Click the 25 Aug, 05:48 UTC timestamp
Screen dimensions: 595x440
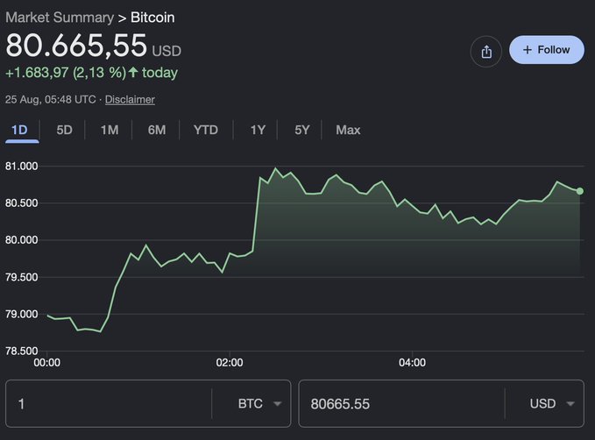pyautogui.click(x=50, y=99)
